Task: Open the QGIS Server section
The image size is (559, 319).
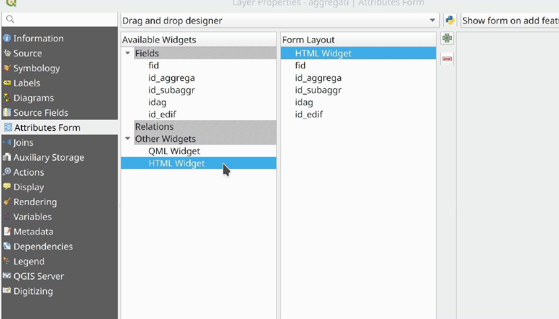Action: point(38,276)
